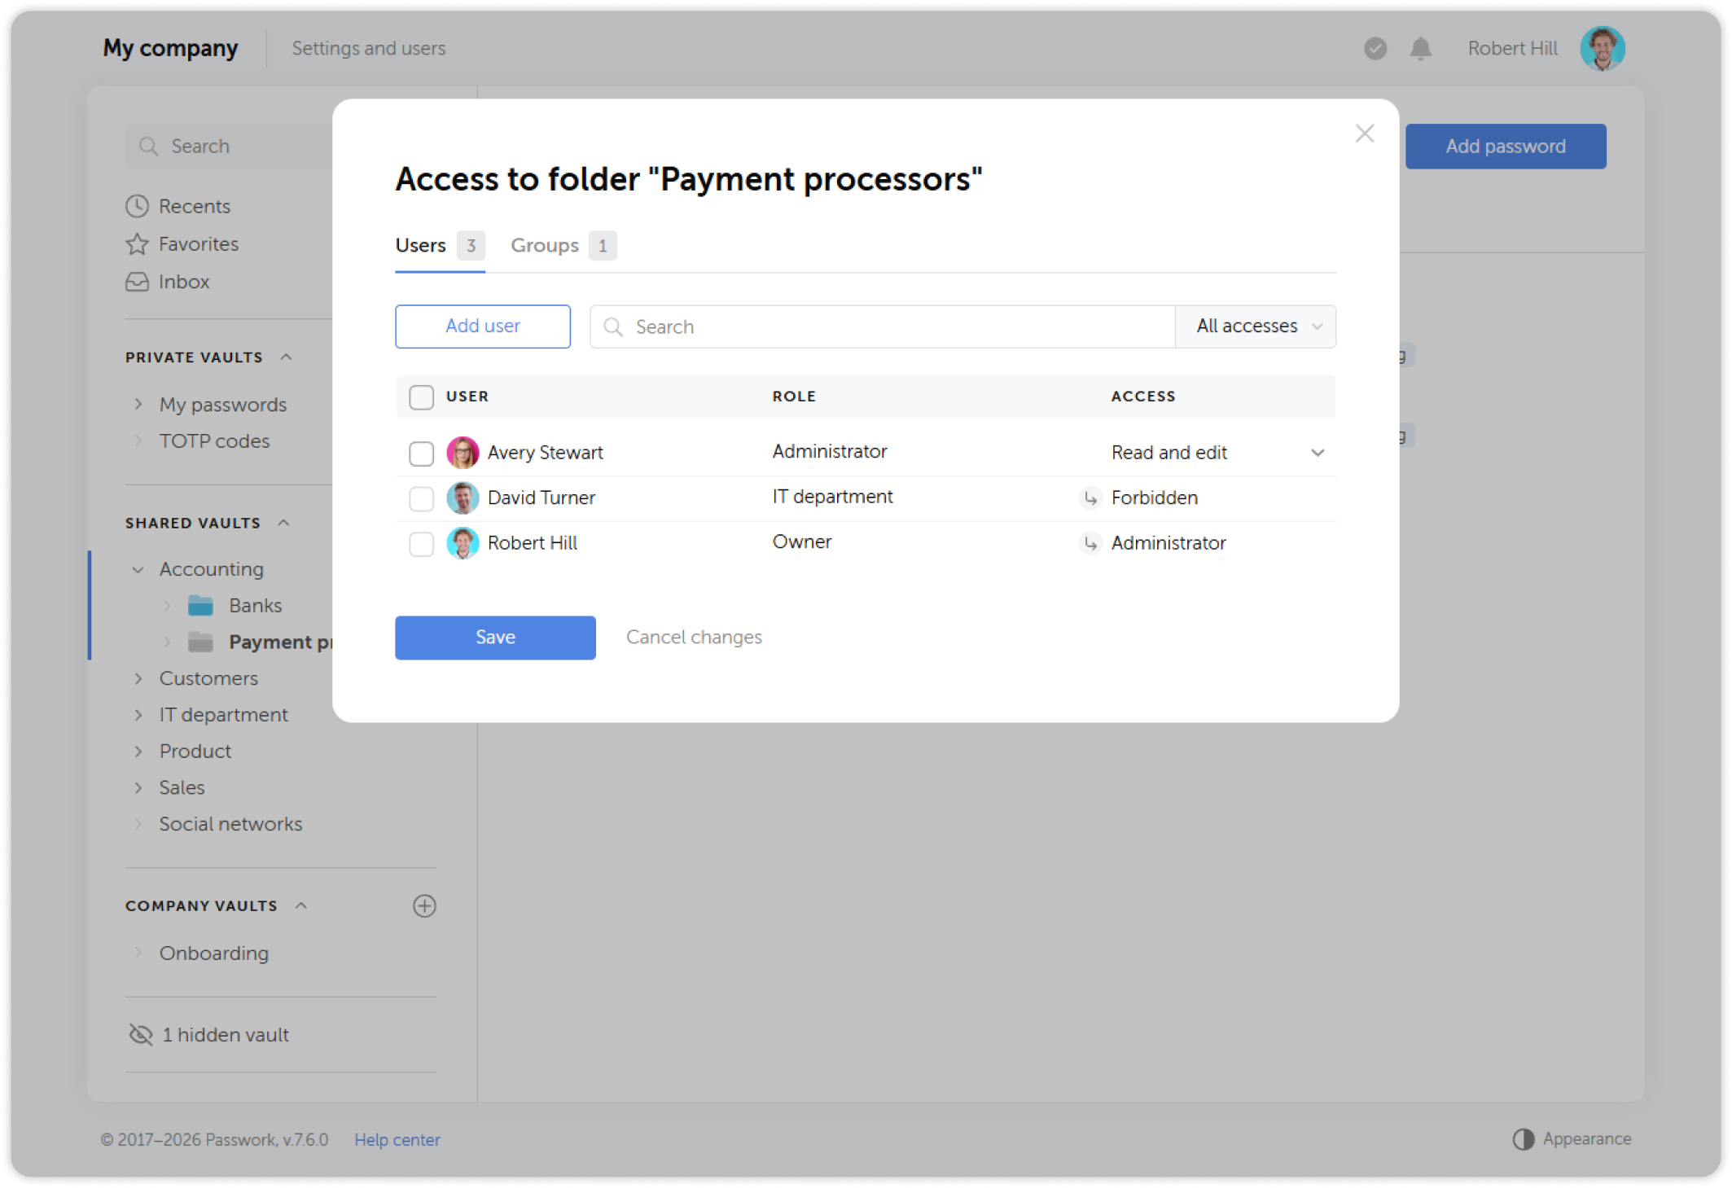
Task: Open Robert Hill's profile avatar
Action: coord(1602,49)
